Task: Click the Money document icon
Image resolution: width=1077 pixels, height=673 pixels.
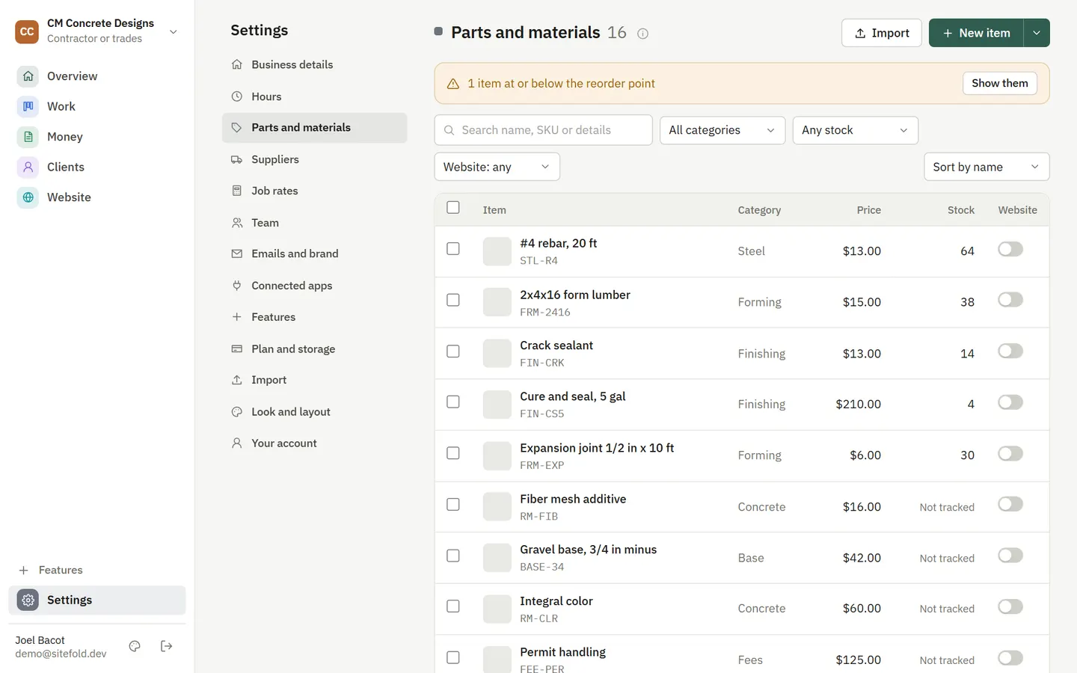Action: [28, 137]
